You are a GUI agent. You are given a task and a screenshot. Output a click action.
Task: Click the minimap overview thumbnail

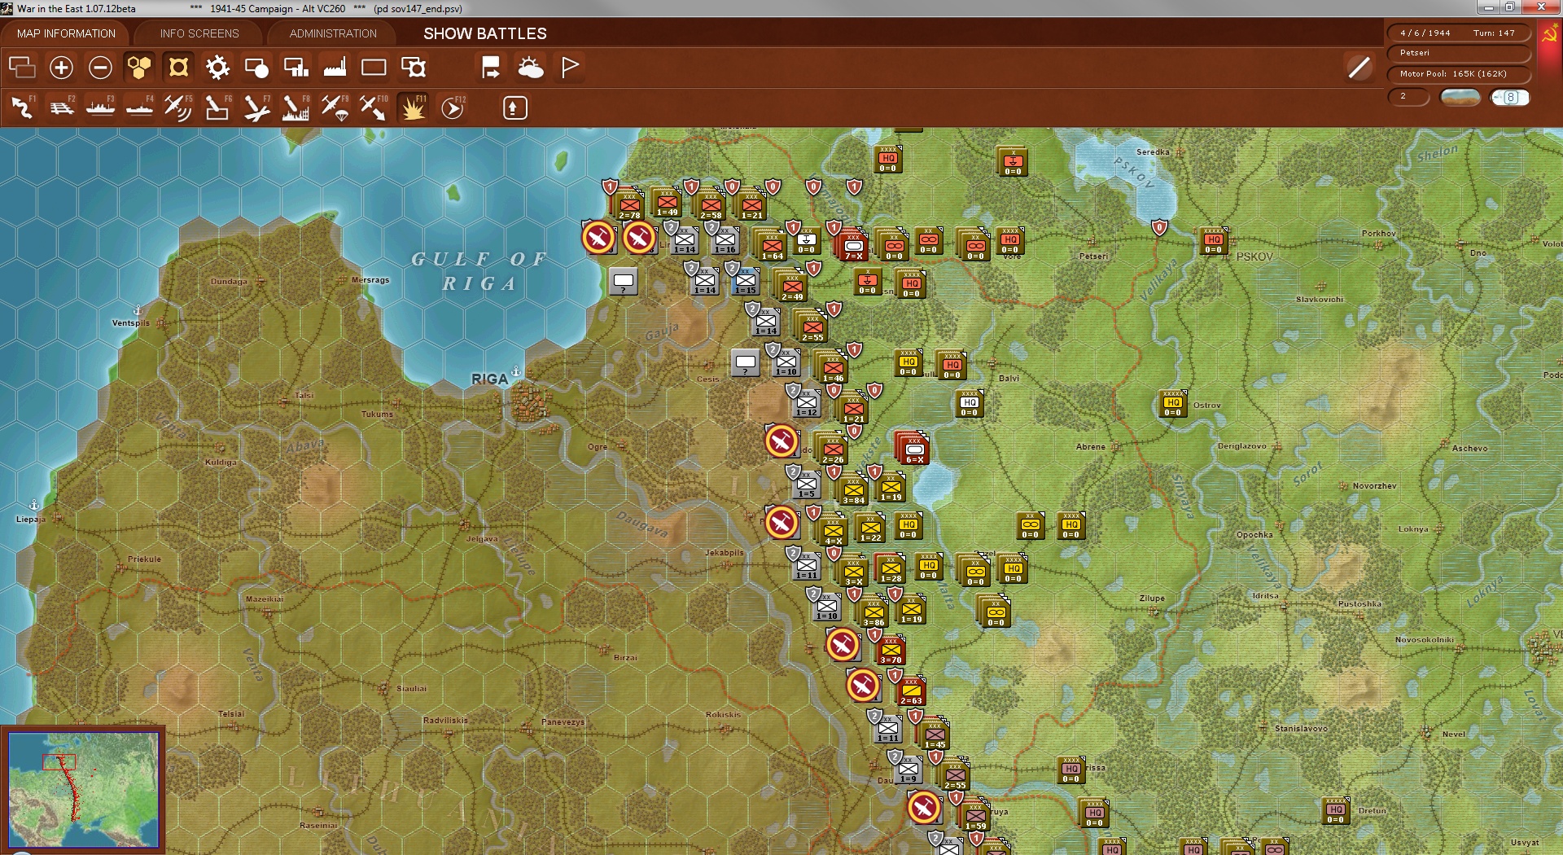click(x=83, y=788)
